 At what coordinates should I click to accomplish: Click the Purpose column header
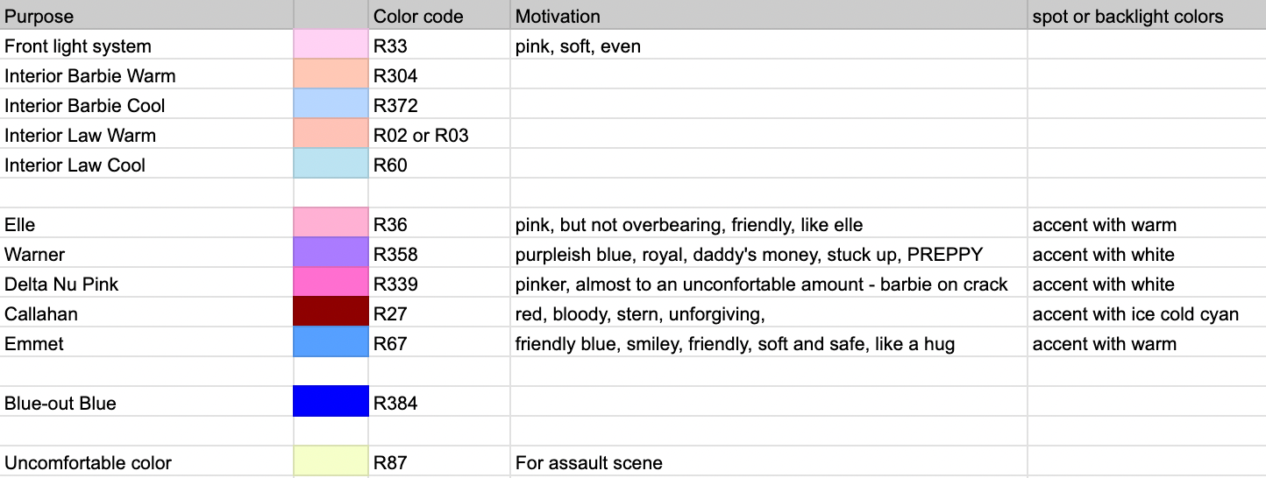(146, 16)
